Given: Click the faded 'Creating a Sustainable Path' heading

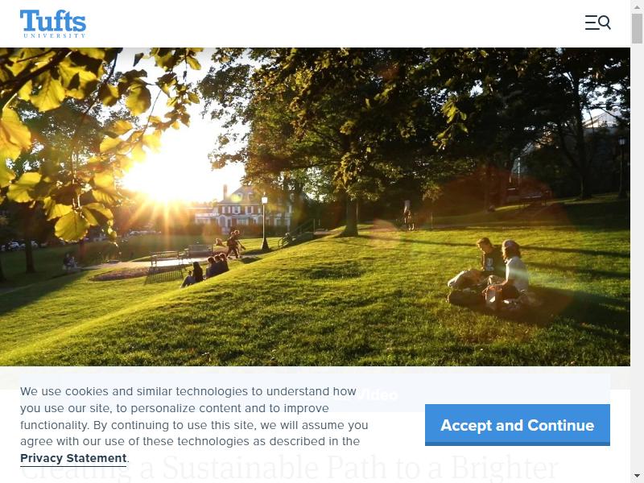Looking at the screenshot, I should click(289, 469).
